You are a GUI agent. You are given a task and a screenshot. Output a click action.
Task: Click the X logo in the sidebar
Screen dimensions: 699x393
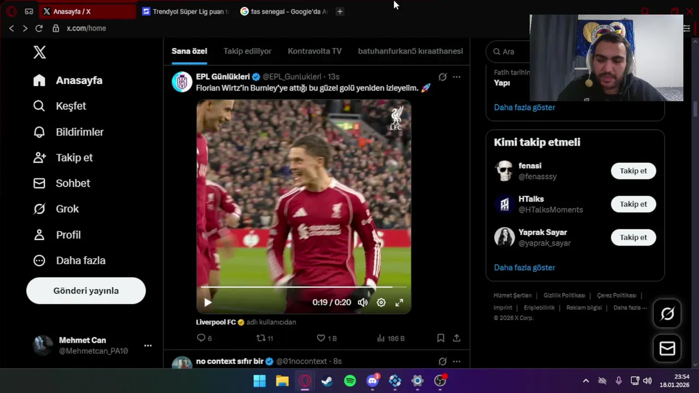coord(39,52)
